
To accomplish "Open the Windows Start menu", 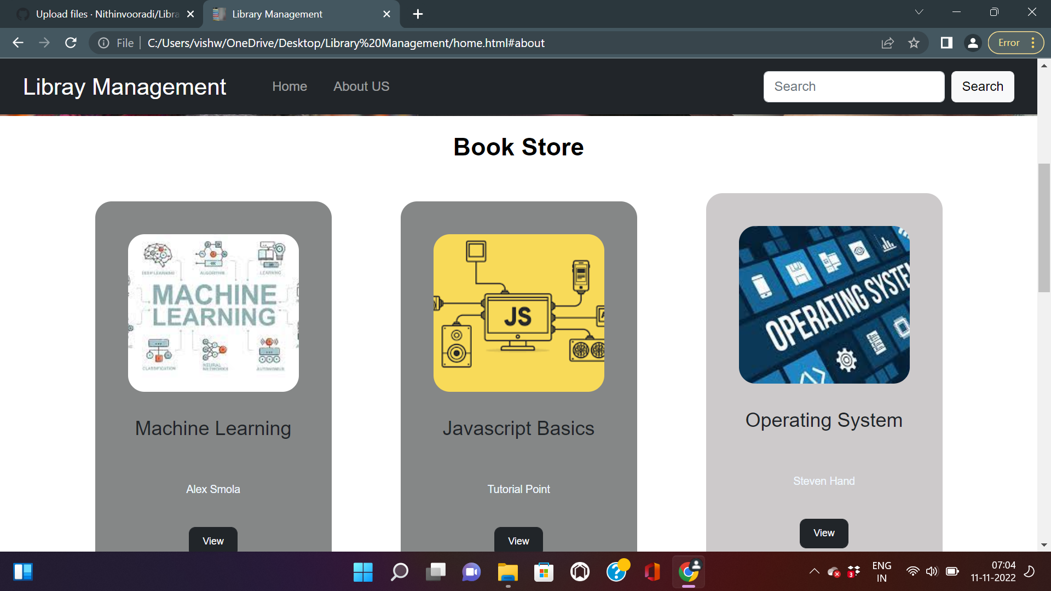I will [363, 572].
